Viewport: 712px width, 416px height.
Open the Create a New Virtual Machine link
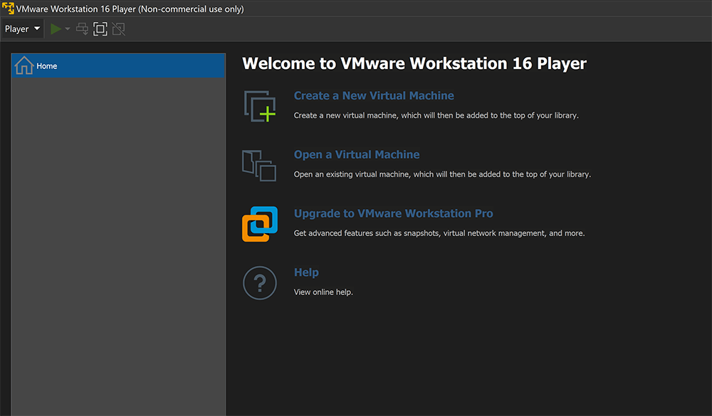point(374,95)
